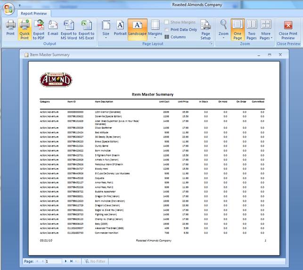Screen dimensions: 303x270
Task: Click the Roasted Almonds Company footer text
Action: tap(154, 240)
